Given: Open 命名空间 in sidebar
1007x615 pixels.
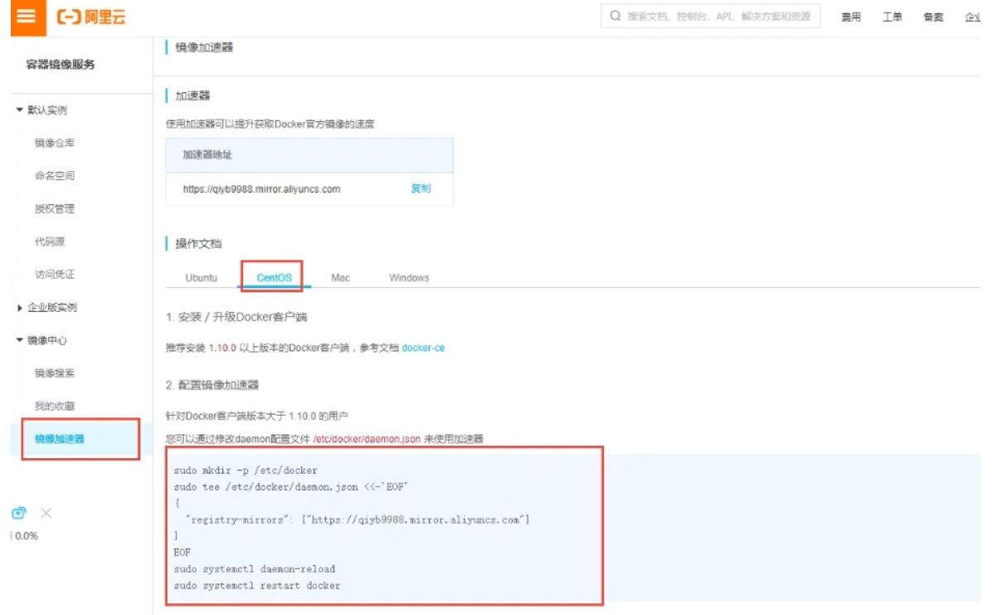Looking at the screenshot, I should pyautogui.click(x=55, y=176).
